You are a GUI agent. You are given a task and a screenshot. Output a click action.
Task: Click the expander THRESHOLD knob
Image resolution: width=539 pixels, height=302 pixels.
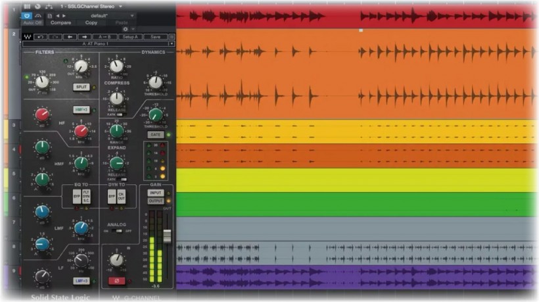point(155,114)
